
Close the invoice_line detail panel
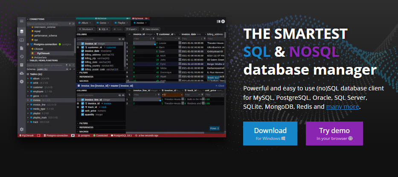220,86
